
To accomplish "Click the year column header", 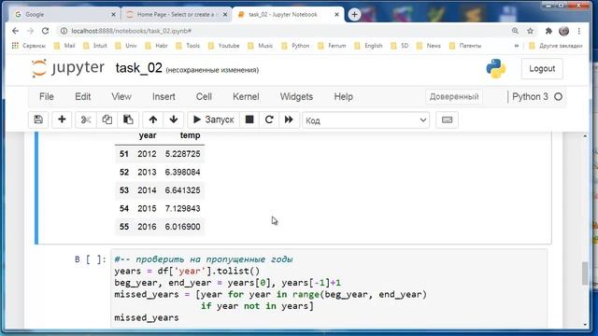I will tap(148, 135).
